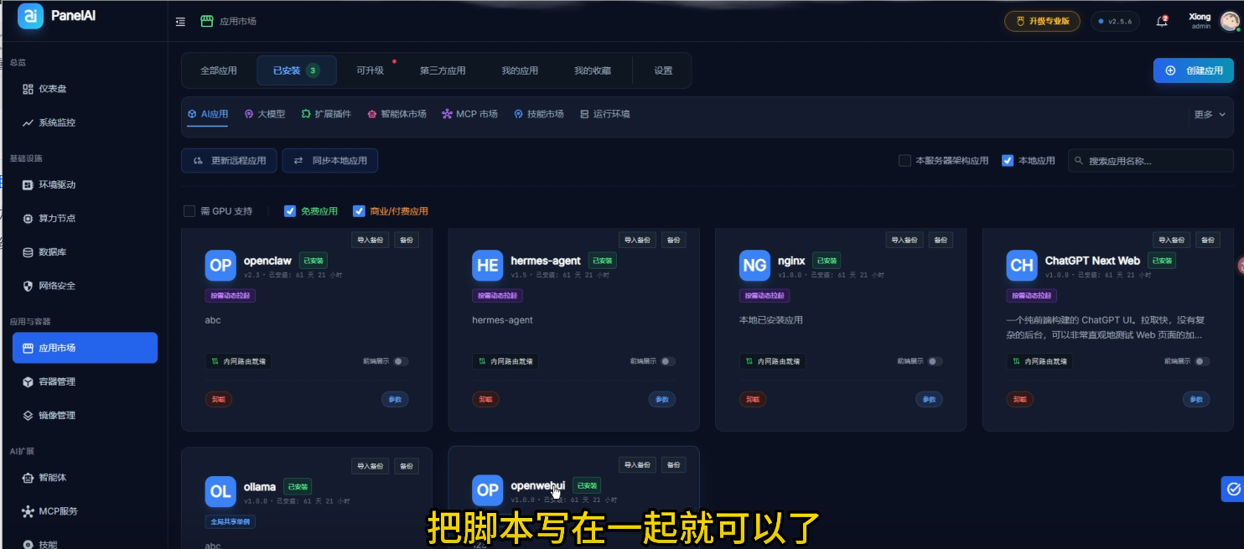
Task: Click the 仪表盘 dashboard icon in sidebar
Action: pos(28,89)
